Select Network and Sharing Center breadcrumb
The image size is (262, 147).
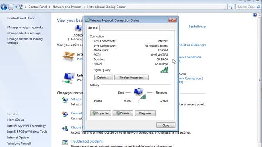tap(106, 7)
